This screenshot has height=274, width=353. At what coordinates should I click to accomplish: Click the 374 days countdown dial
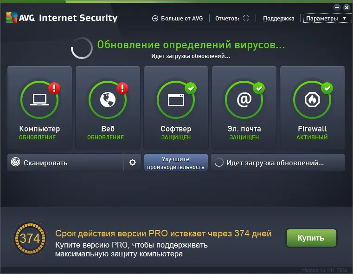pyautogui.click(x=30, y=238)
